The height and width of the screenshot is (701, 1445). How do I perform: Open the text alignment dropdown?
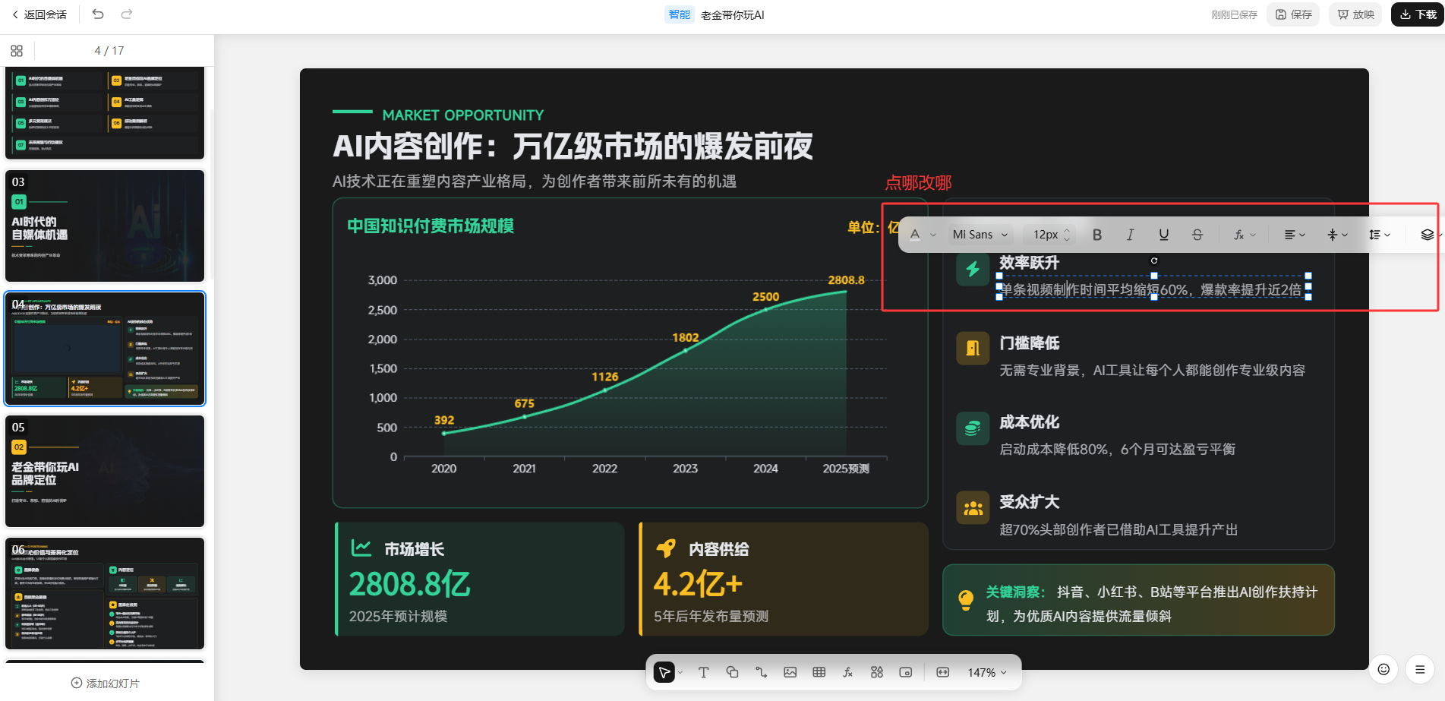click(x=1295, y=235)
